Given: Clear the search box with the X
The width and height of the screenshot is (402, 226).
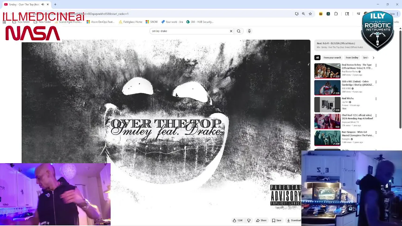Looking at the screenshot, I should click(231, 31).
